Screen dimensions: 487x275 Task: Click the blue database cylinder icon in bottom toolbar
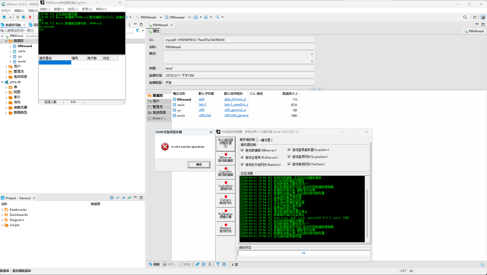coord(204,264)
